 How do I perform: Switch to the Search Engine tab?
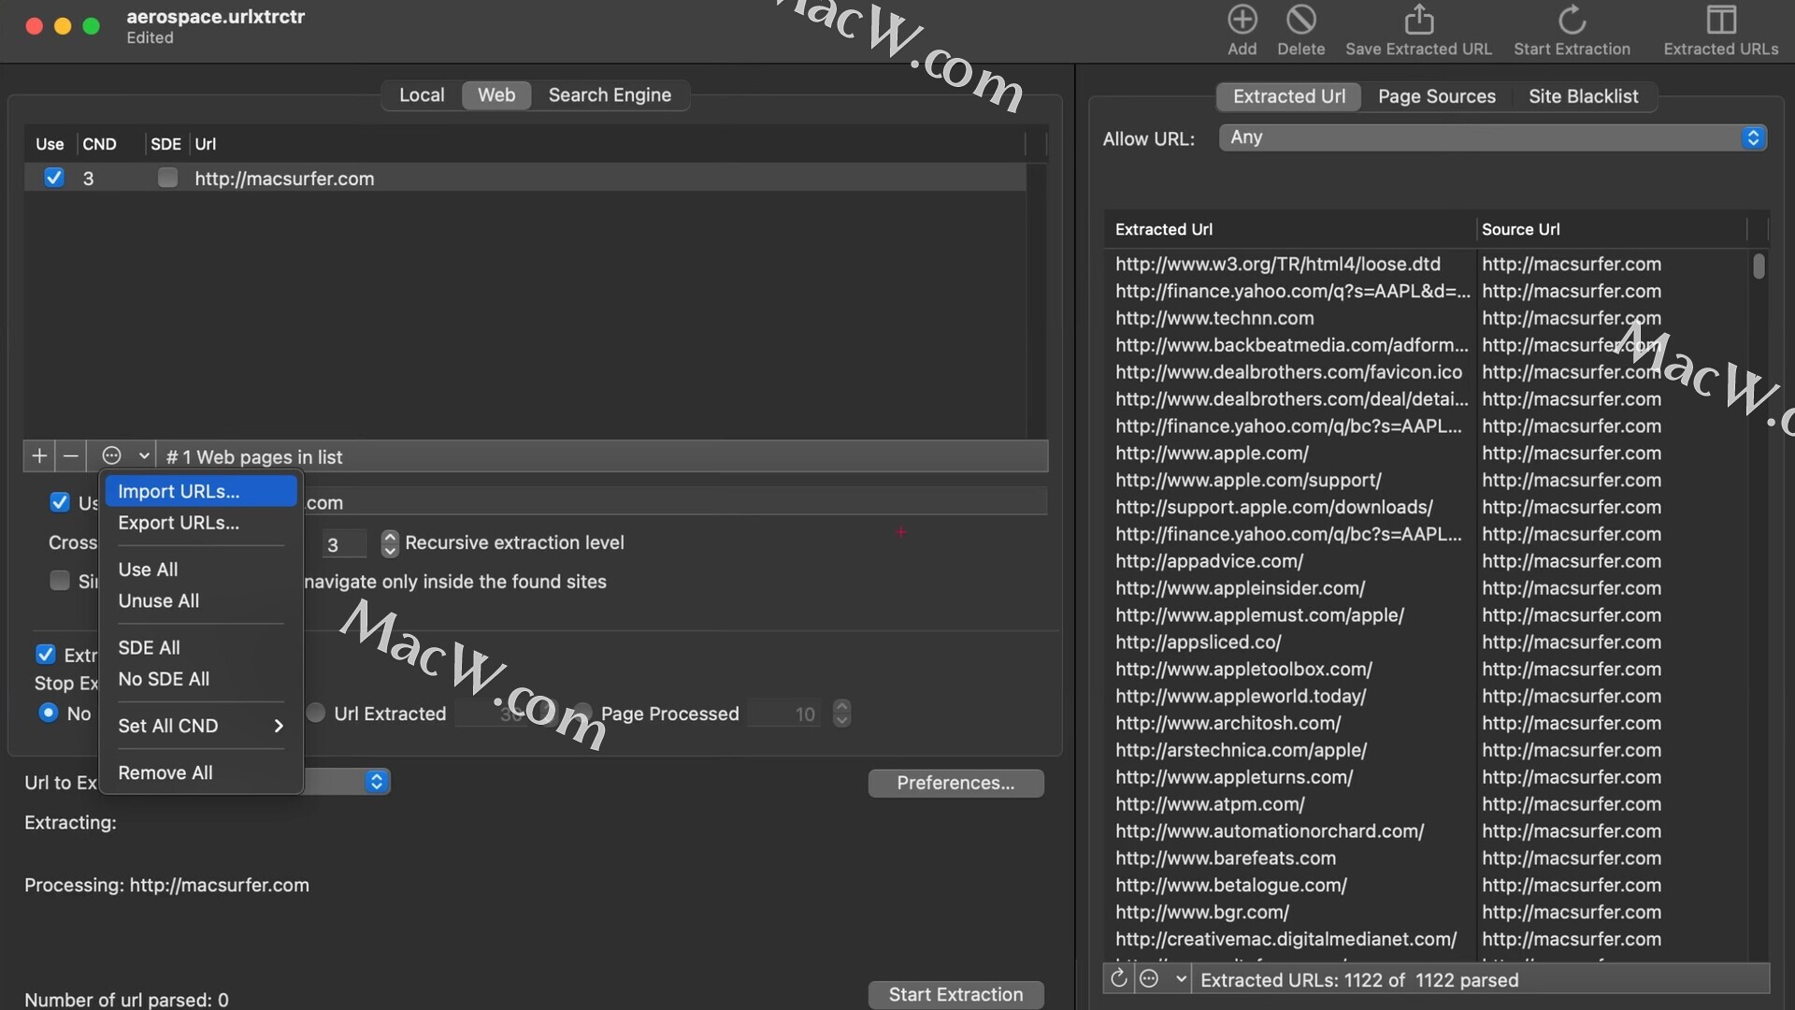610,95
